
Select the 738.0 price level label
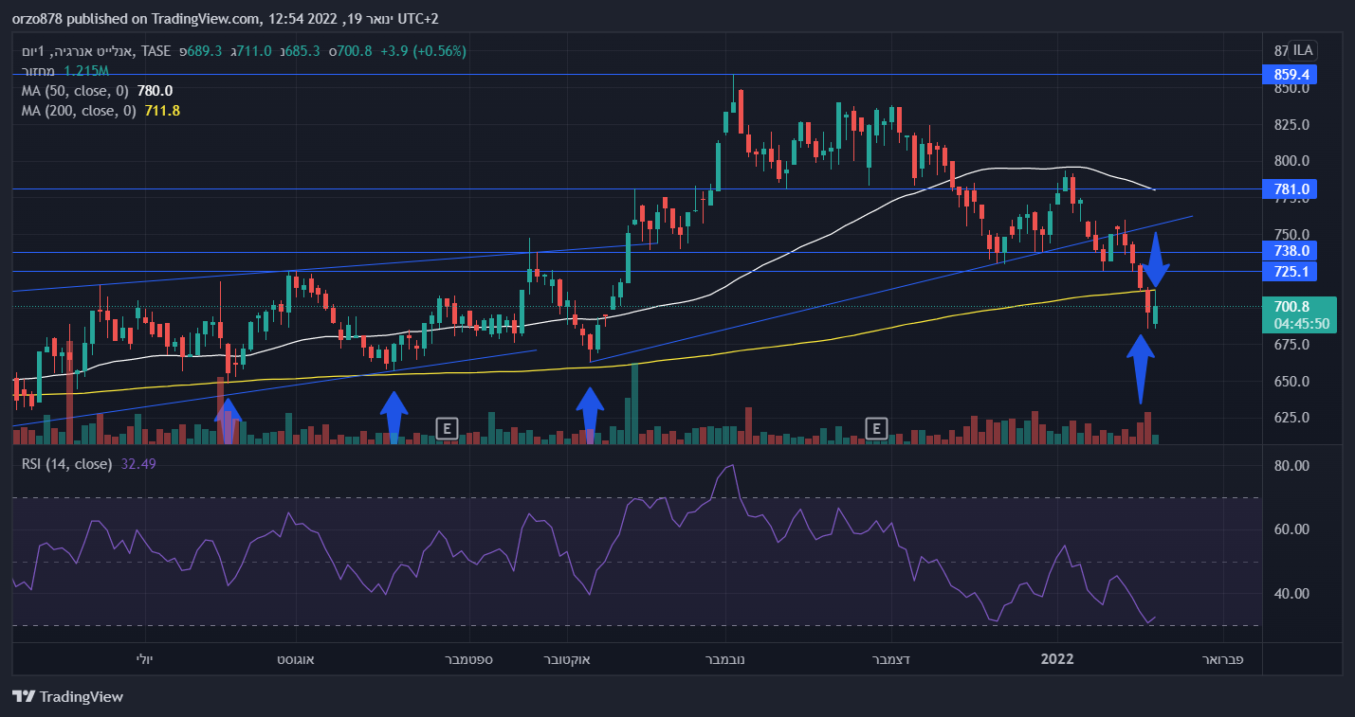tap(1295, 251)
